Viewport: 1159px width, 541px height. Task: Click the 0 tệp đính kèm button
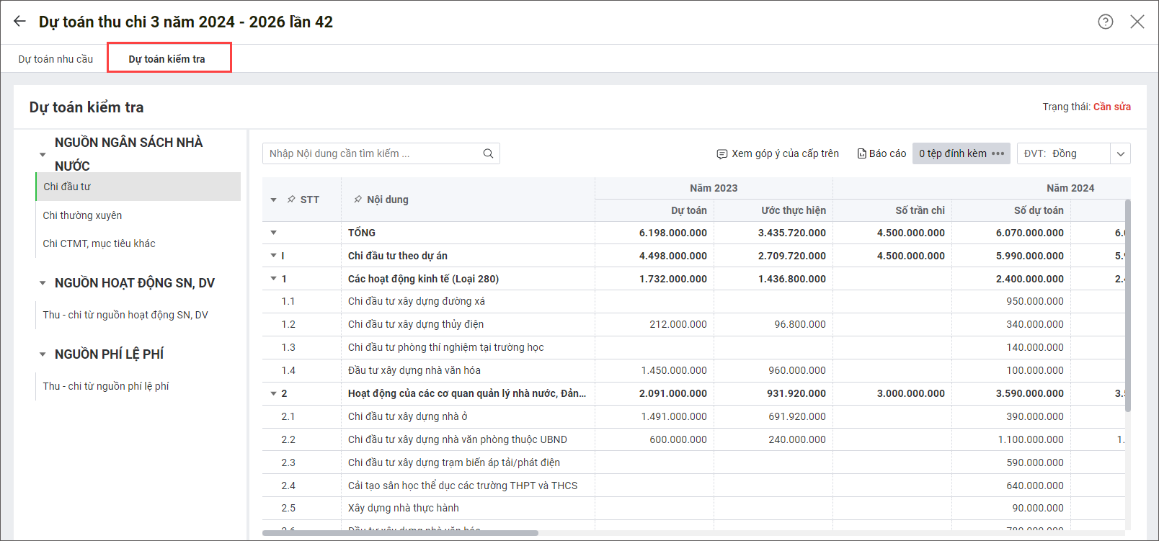pos(952,153)
